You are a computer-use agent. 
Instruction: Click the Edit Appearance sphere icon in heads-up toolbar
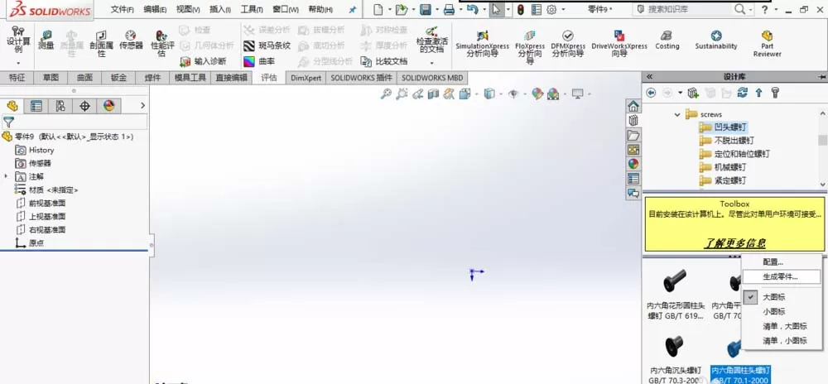click(x=537, y=94)
